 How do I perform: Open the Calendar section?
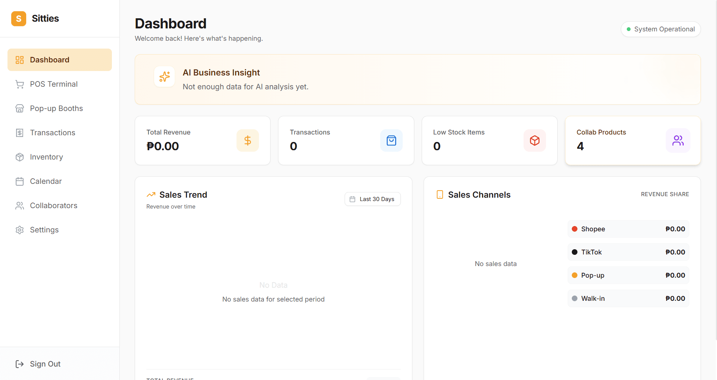[x=60, y=181]
